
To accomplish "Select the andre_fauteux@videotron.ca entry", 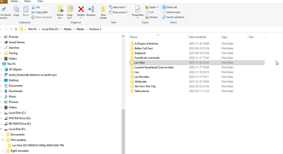I will 32,75.
